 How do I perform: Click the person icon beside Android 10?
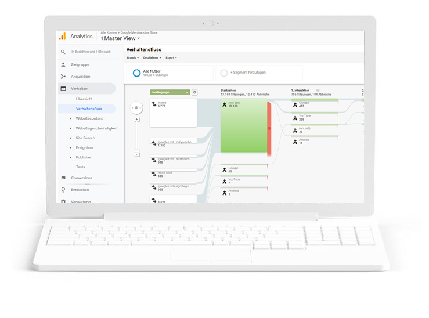coord(295,142)
